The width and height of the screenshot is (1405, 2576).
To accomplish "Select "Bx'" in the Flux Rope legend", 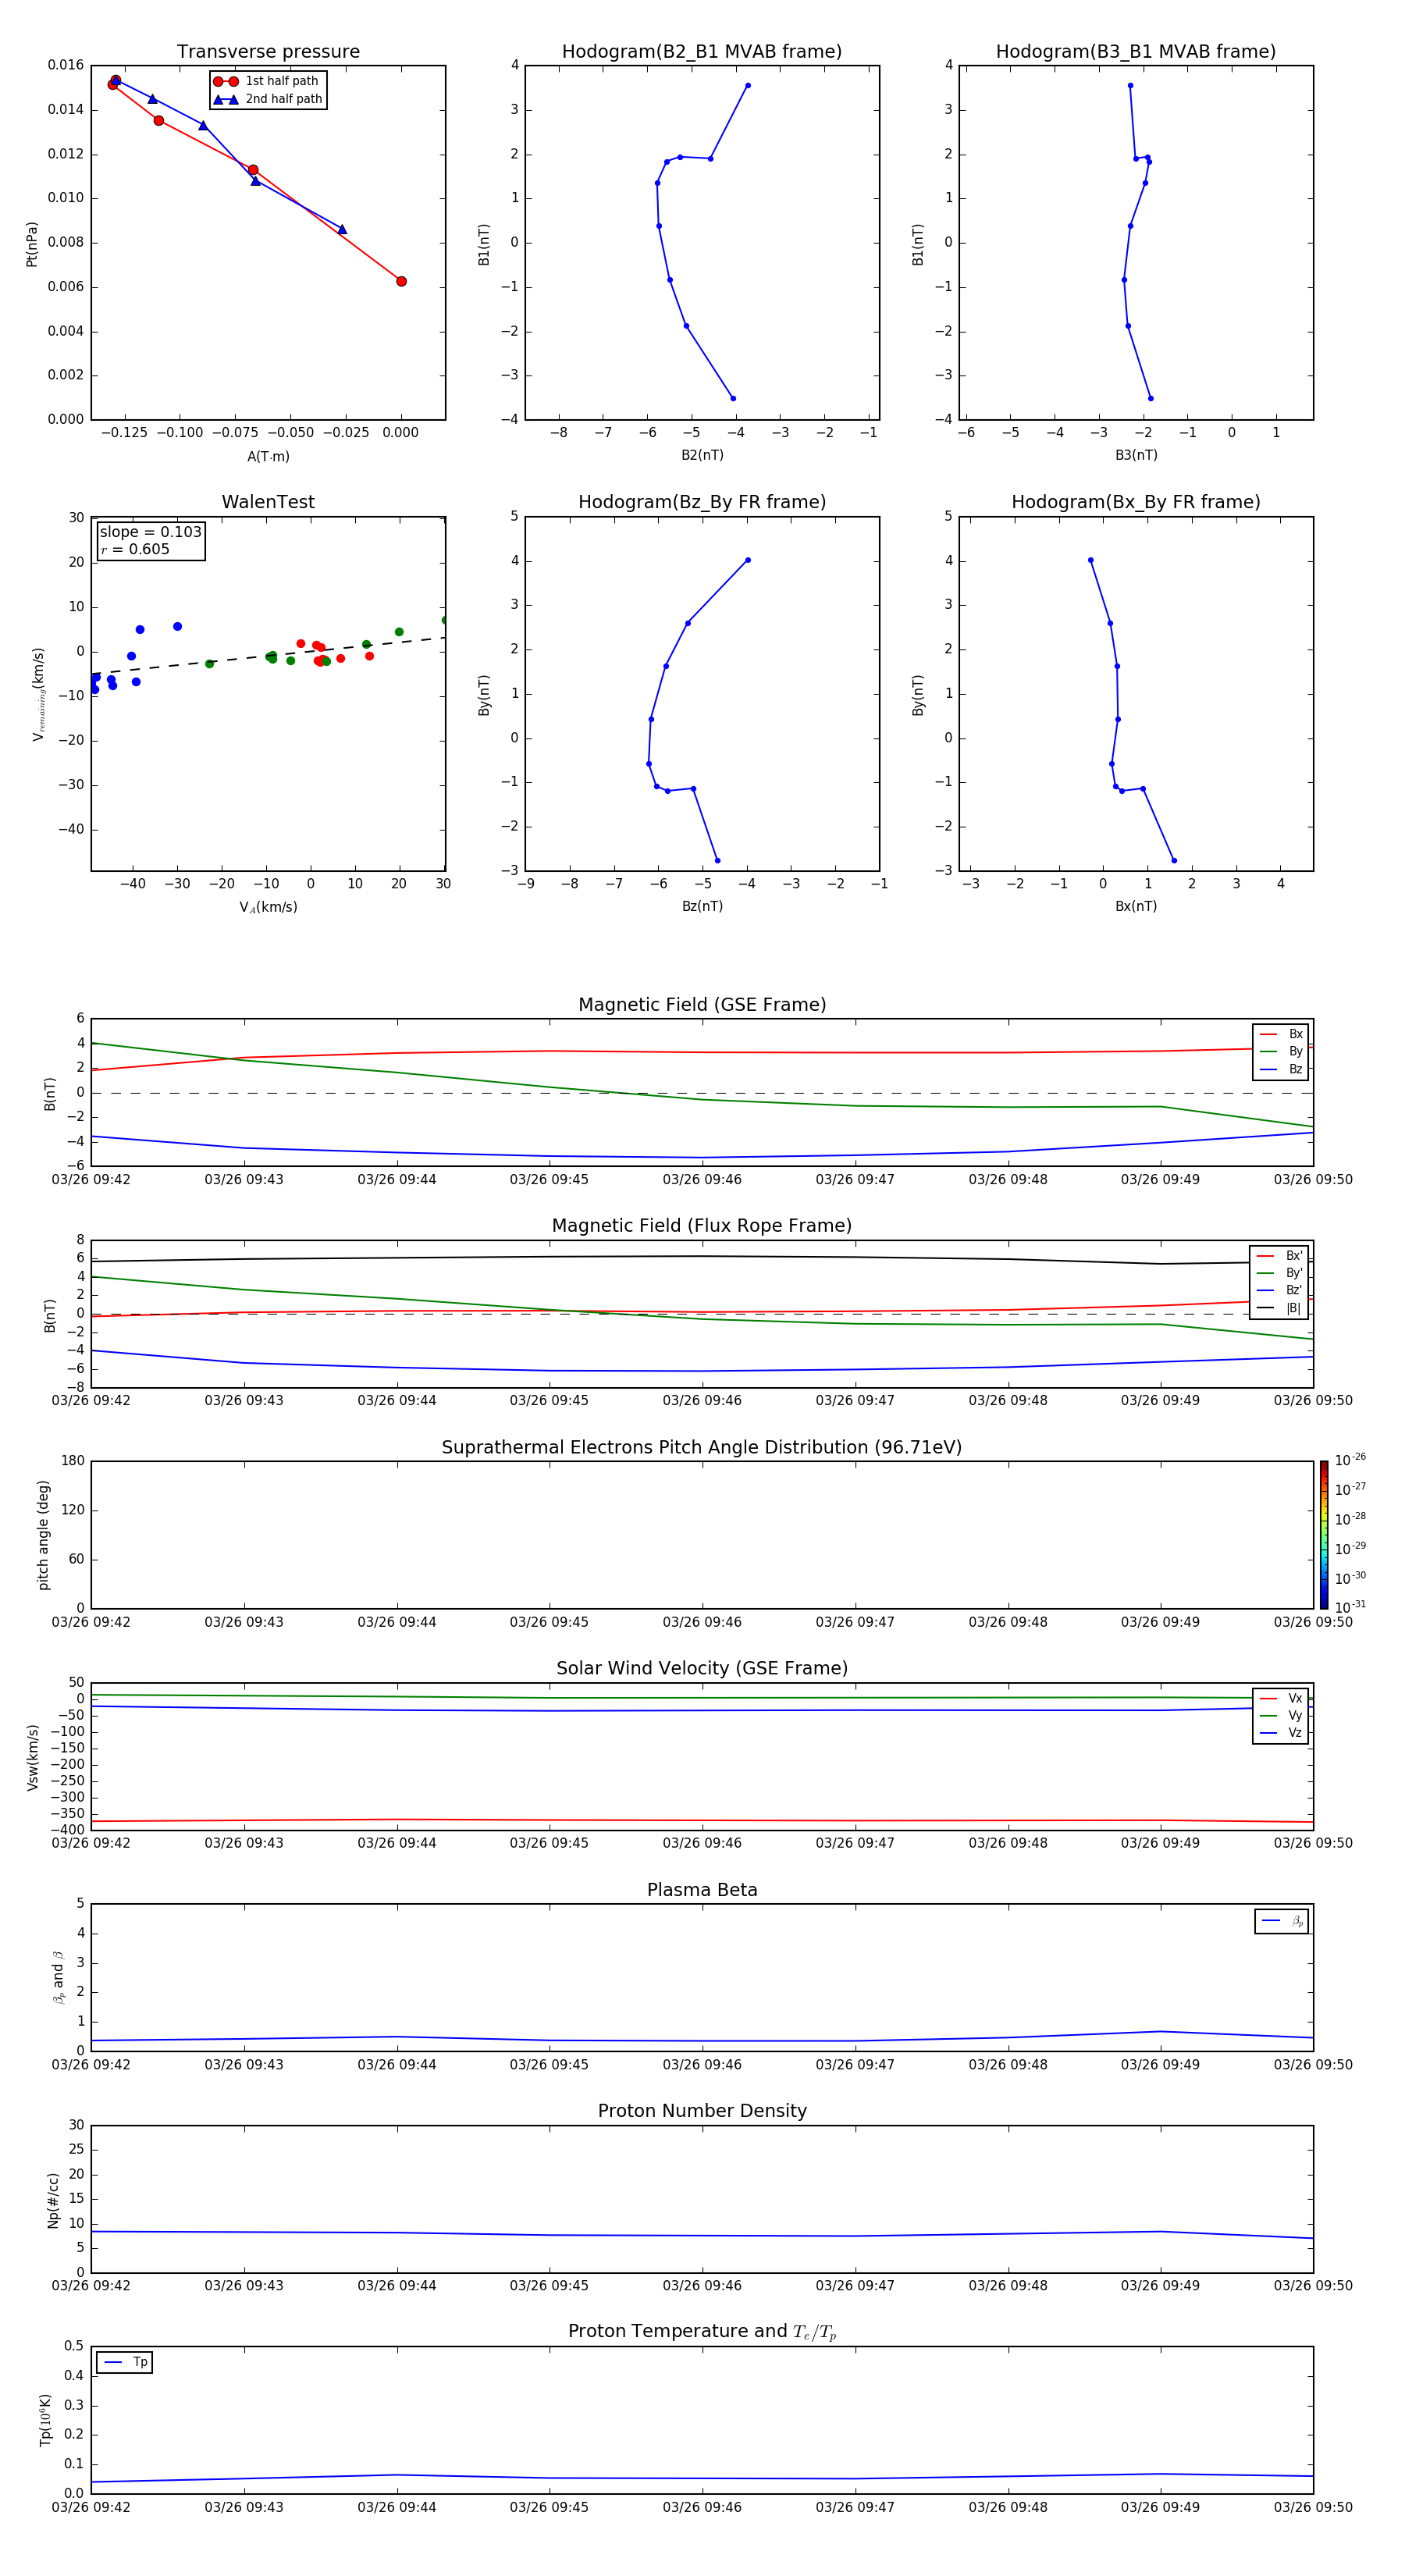I will click(x=1279, y=1256).
